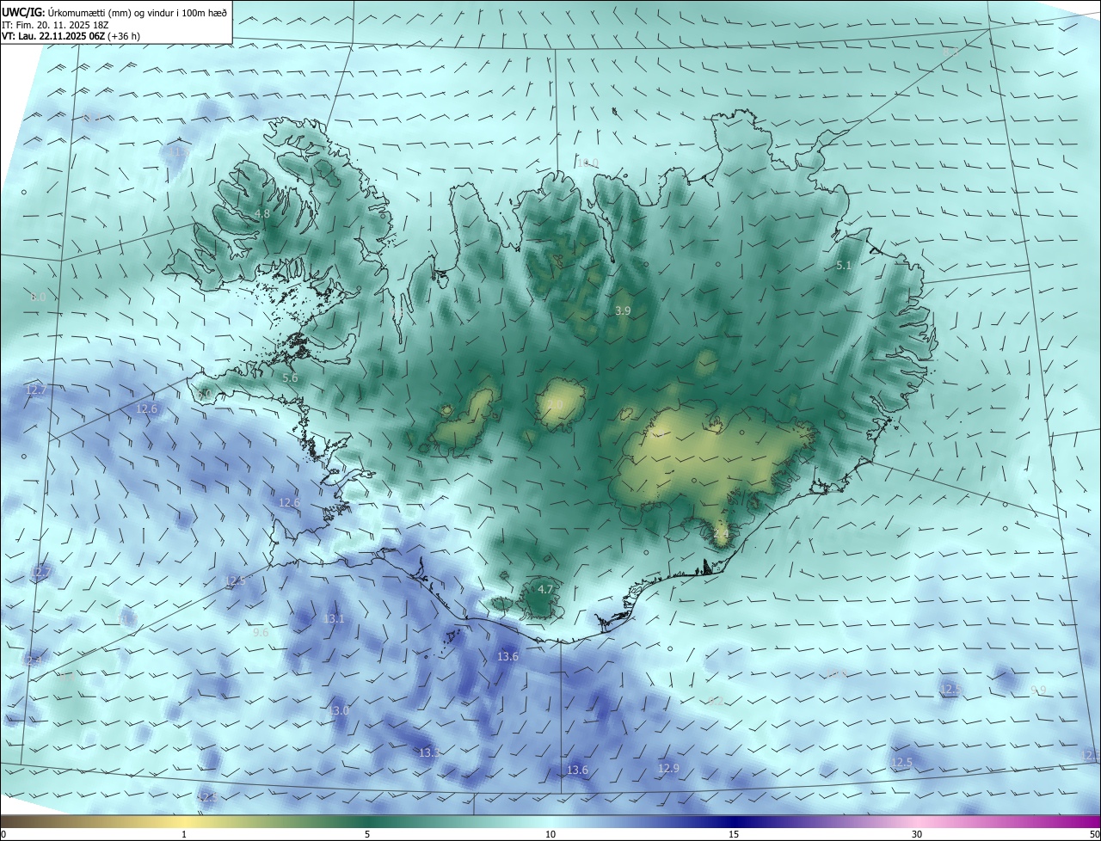
Task: Click the faint 9.6 value southwest of Iceland
Action: [x=261, y=632]
